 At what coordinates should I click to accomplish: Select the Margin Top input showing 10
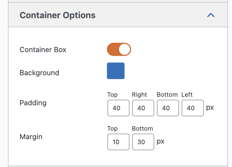coord(118,142)
